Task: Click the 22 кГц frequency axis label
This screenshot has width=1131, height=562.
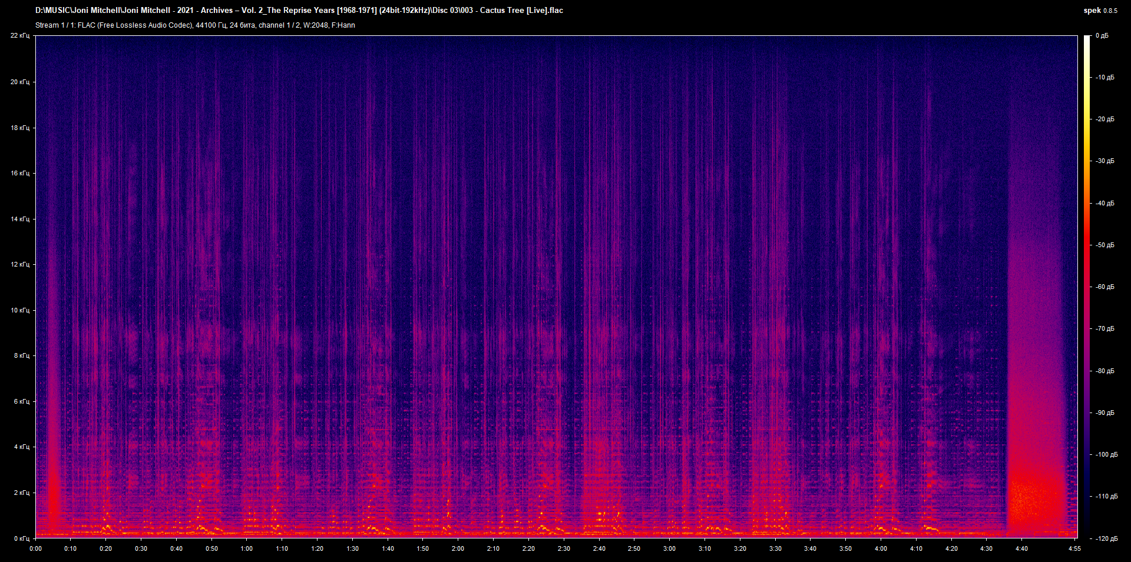Action: click(x=21, y=35)
